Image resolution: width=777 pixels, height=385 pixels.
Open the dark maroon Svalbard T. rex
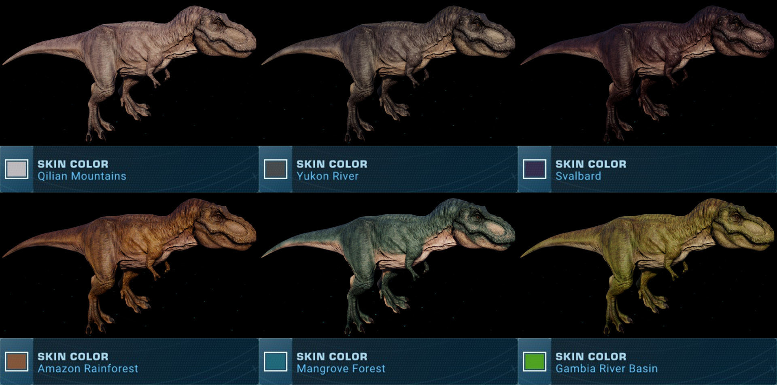(647, 73)
